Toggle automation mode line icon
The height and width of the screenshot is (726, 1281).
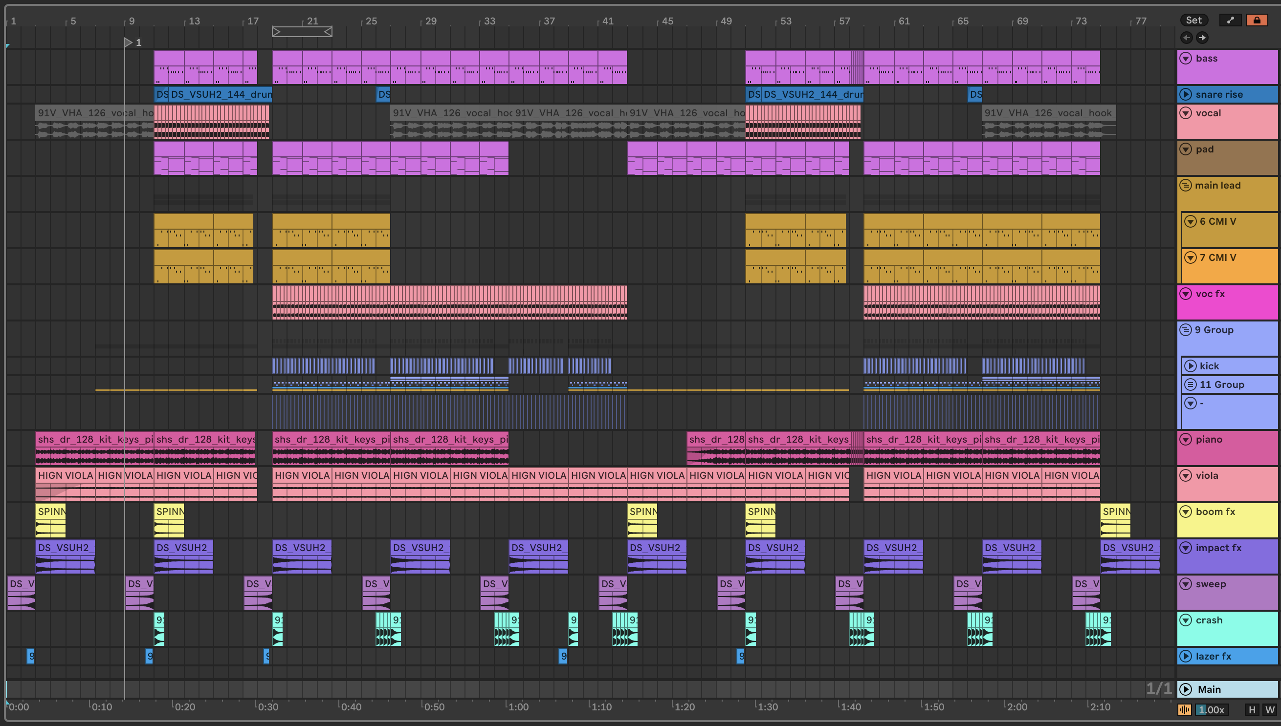[x=1230, y=20]
